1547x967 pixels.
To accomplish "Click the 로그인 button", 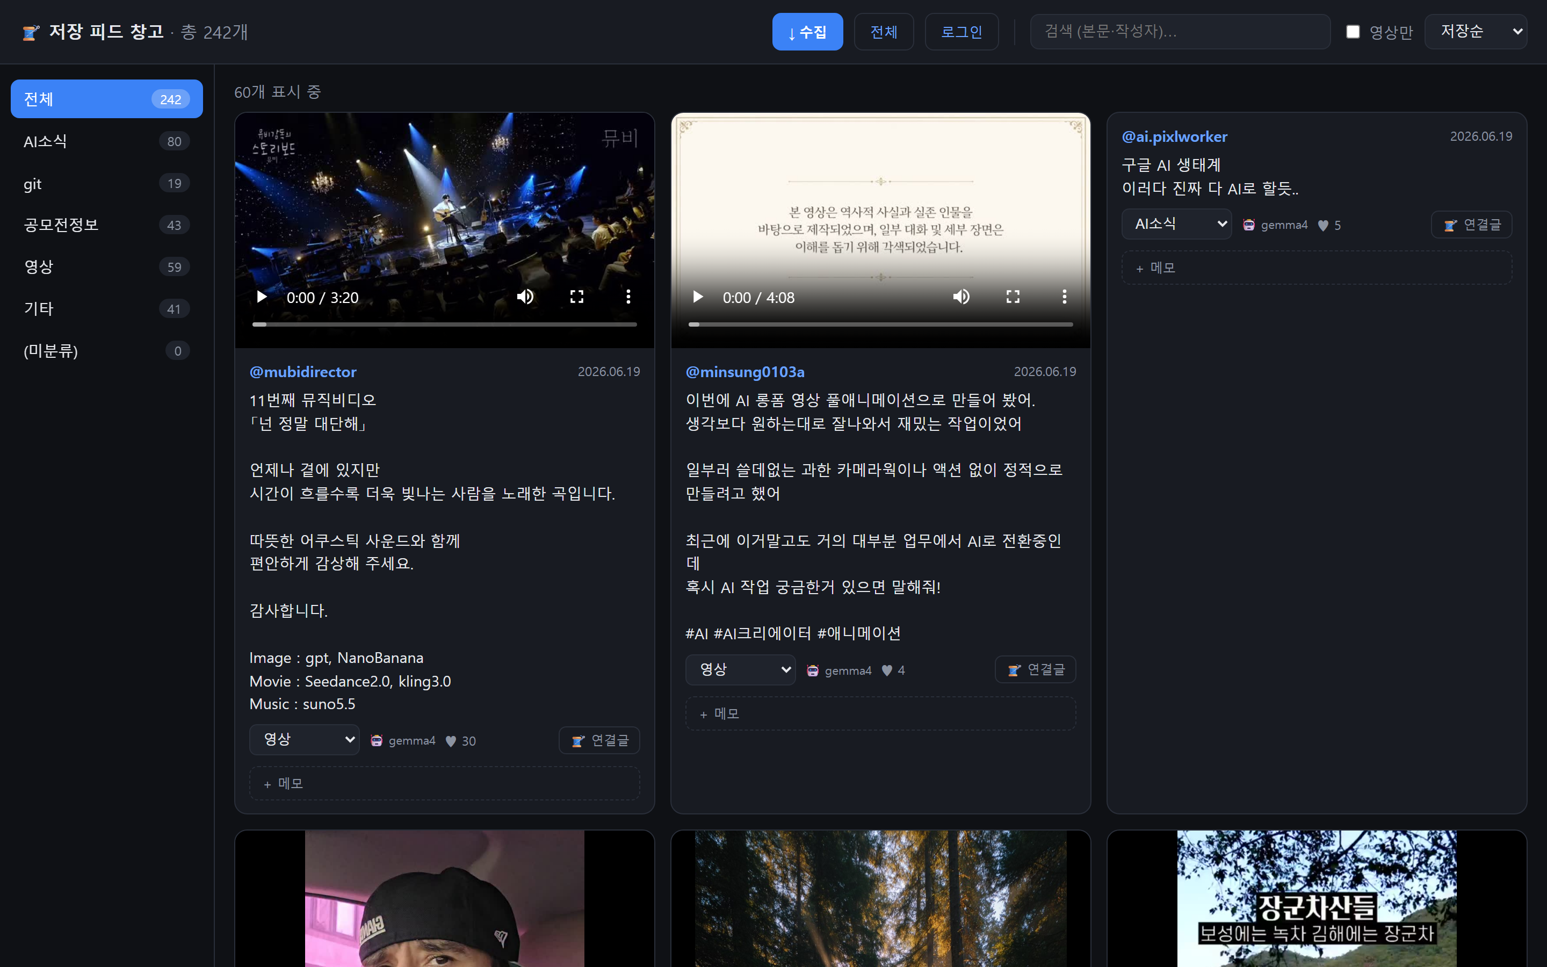I will tap(962, 32).
